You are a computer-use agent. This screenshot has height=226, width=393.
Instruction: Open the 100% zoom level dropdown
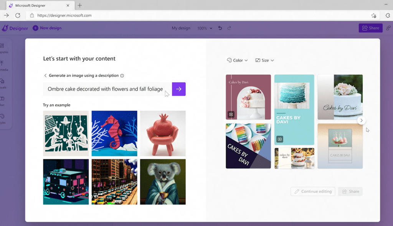click(x=205, y=28)
